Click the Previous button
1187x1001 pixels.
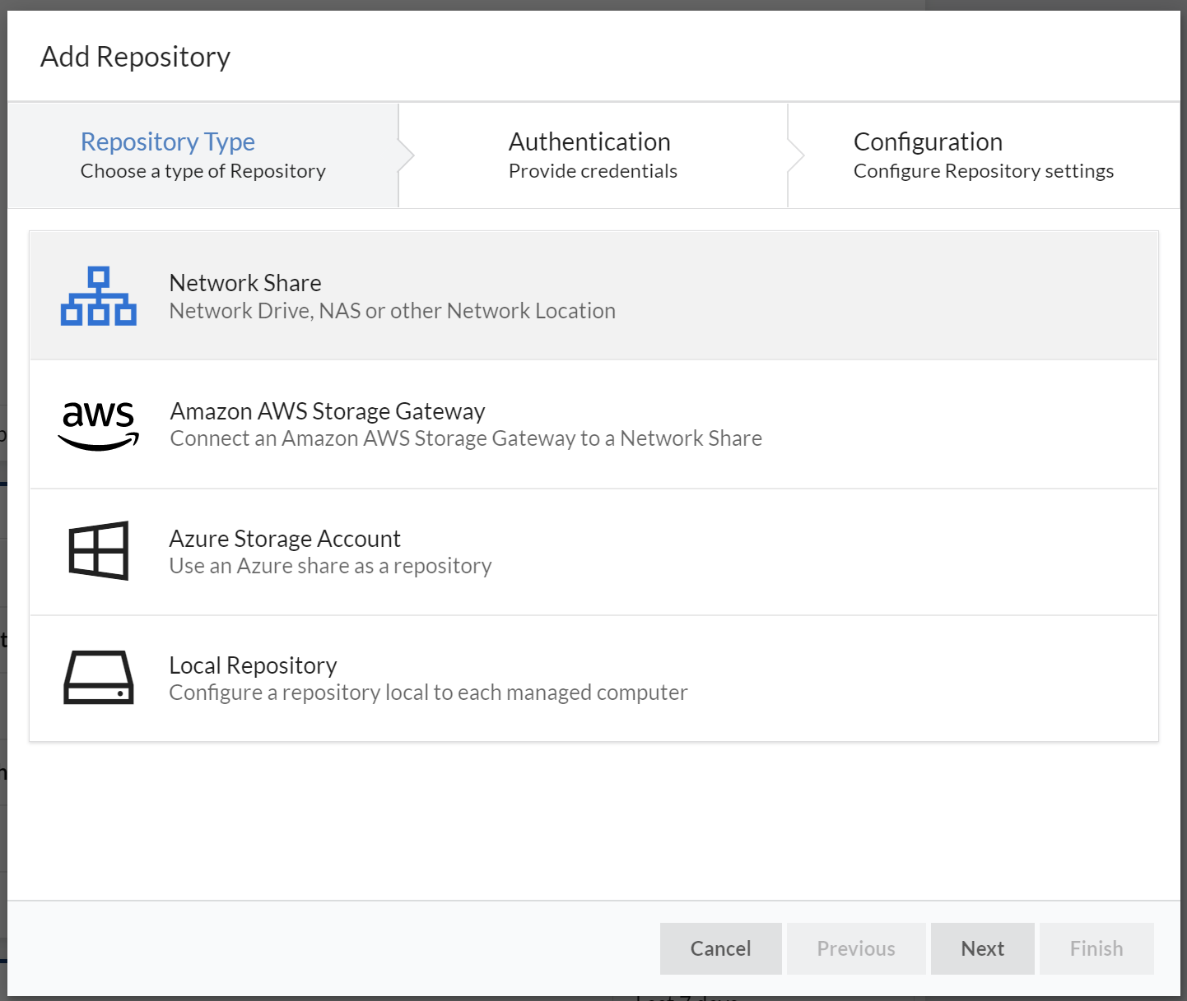[855, 948]
